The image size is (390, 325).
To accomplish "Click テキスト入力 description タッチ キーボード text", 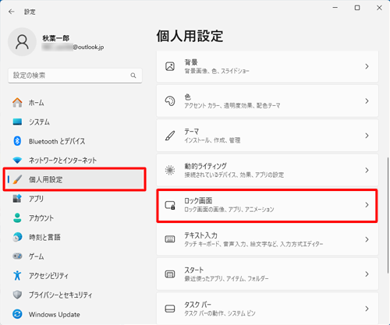I will [x=253, y=244].
